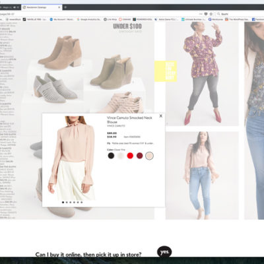Open the Google Analytics bookmark
This screenshot has width=264, height=264.
click(89, 19)
